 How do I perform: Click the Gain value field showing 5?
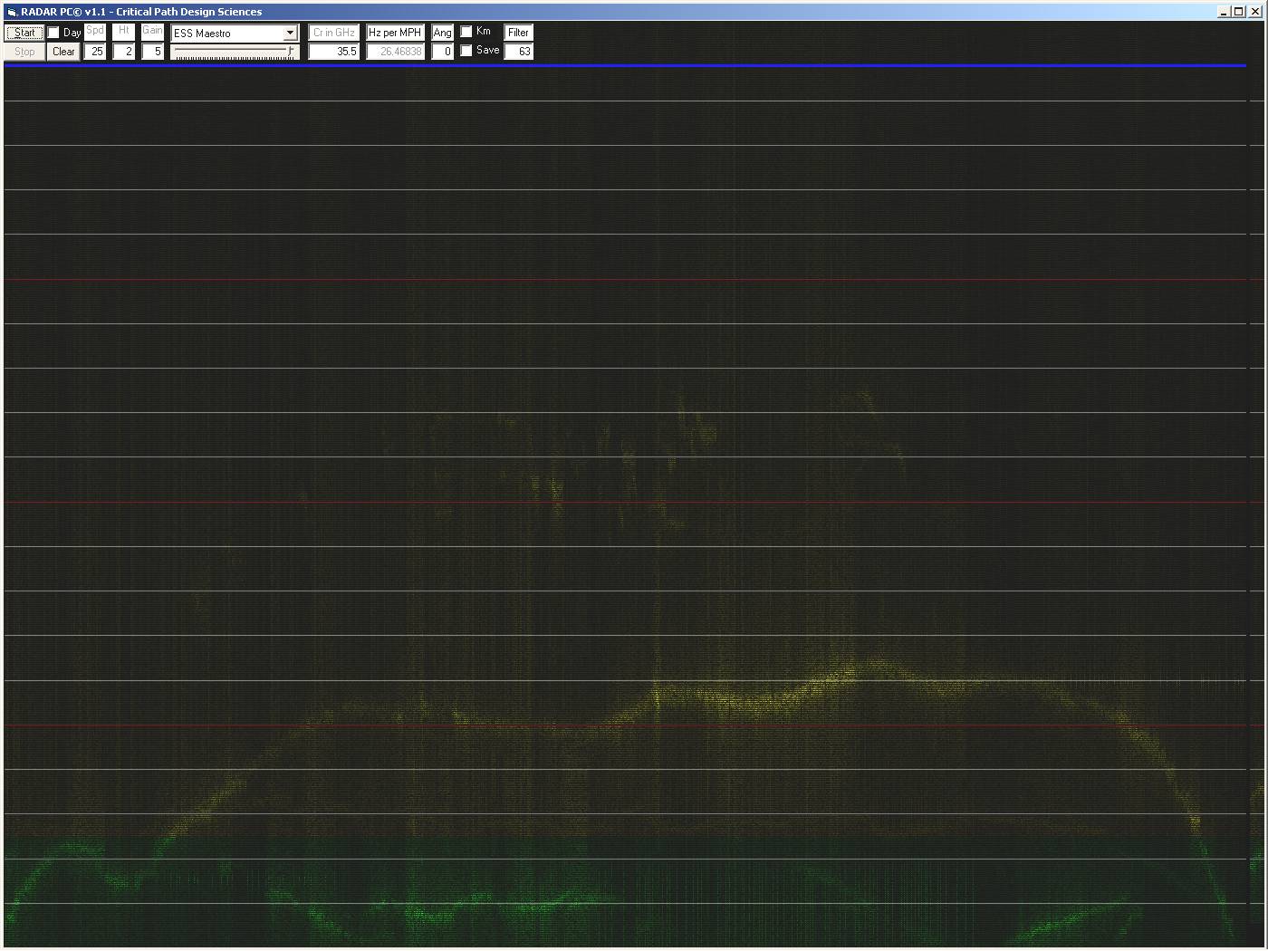point(153,52)
